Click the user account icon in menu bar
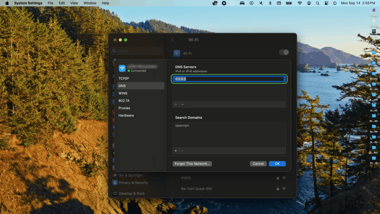Viewport: 380px width, 214px height. pyautogui.click(x=309, y=3)
